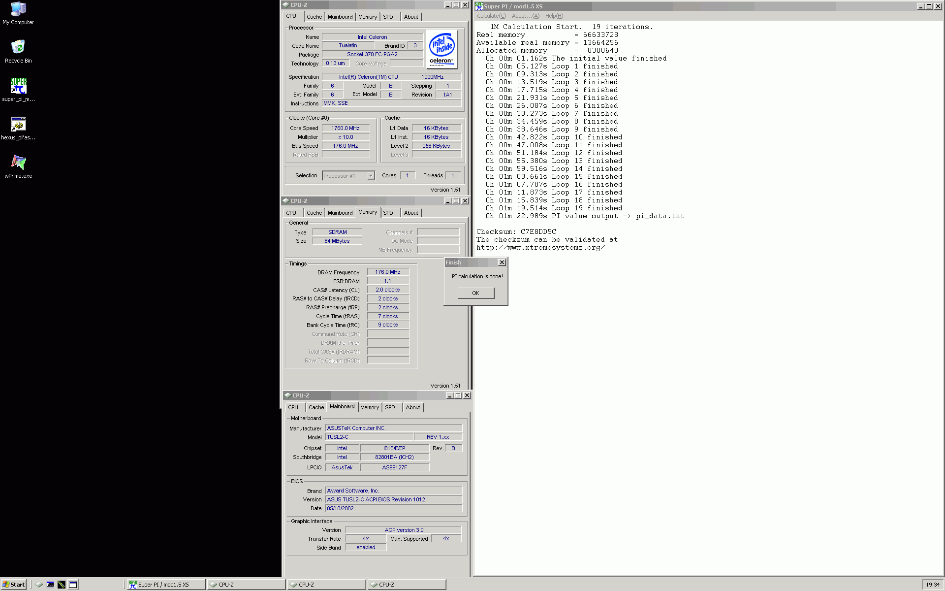Click the Super PI title bar icon
This screenshot has width=945, height=591.
pyautogui.click(x=479, y=6)
